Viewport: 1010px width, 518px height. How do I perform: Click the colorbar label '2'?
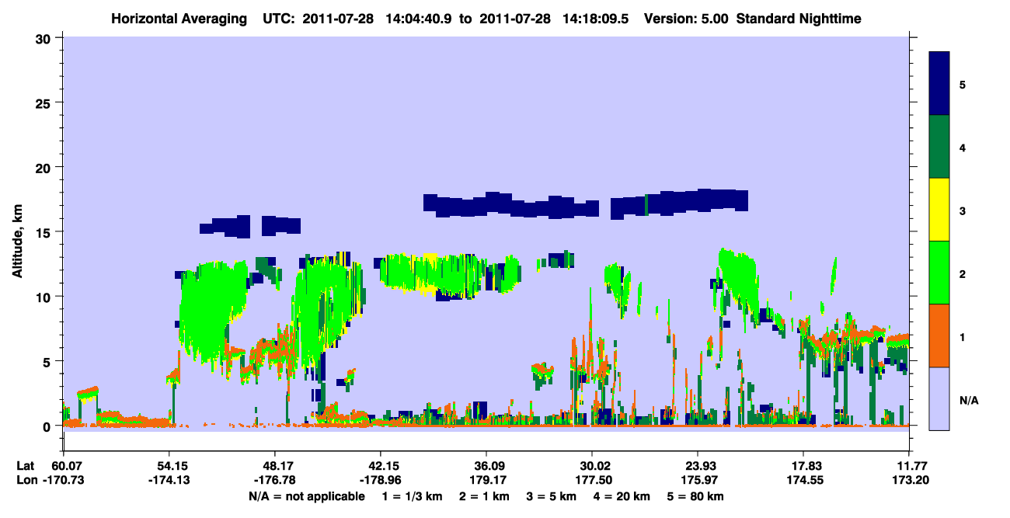tap(963, 273)
